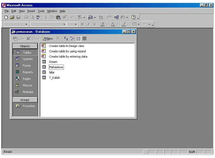Open the Analyze dropdown arrow
The image size is (215, 158).
coord(95,17)
